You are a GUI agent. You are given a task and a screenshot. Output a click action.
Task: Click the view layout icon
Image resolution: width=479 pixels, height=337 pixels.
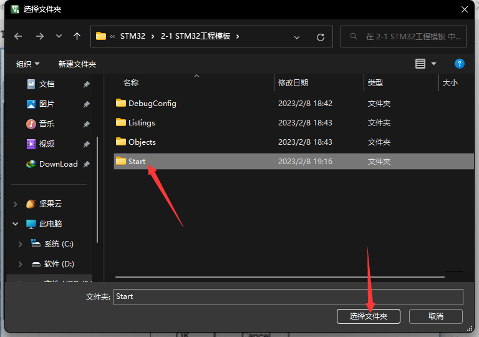tap(420, 64)
